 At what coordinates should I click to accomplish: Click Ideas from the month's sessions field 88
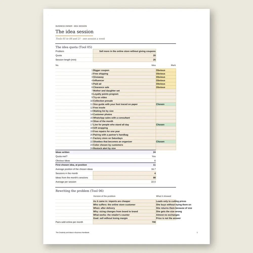(x=124, y=178)
